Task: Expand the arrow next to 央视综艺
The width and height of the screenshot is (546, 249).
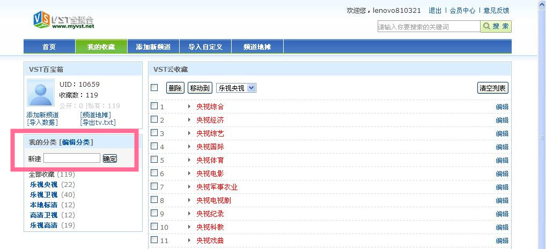Action: click(x=189, y=133)
